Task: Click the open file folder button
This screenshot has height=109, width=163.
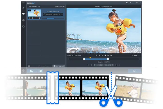Action: click(31, 71)
